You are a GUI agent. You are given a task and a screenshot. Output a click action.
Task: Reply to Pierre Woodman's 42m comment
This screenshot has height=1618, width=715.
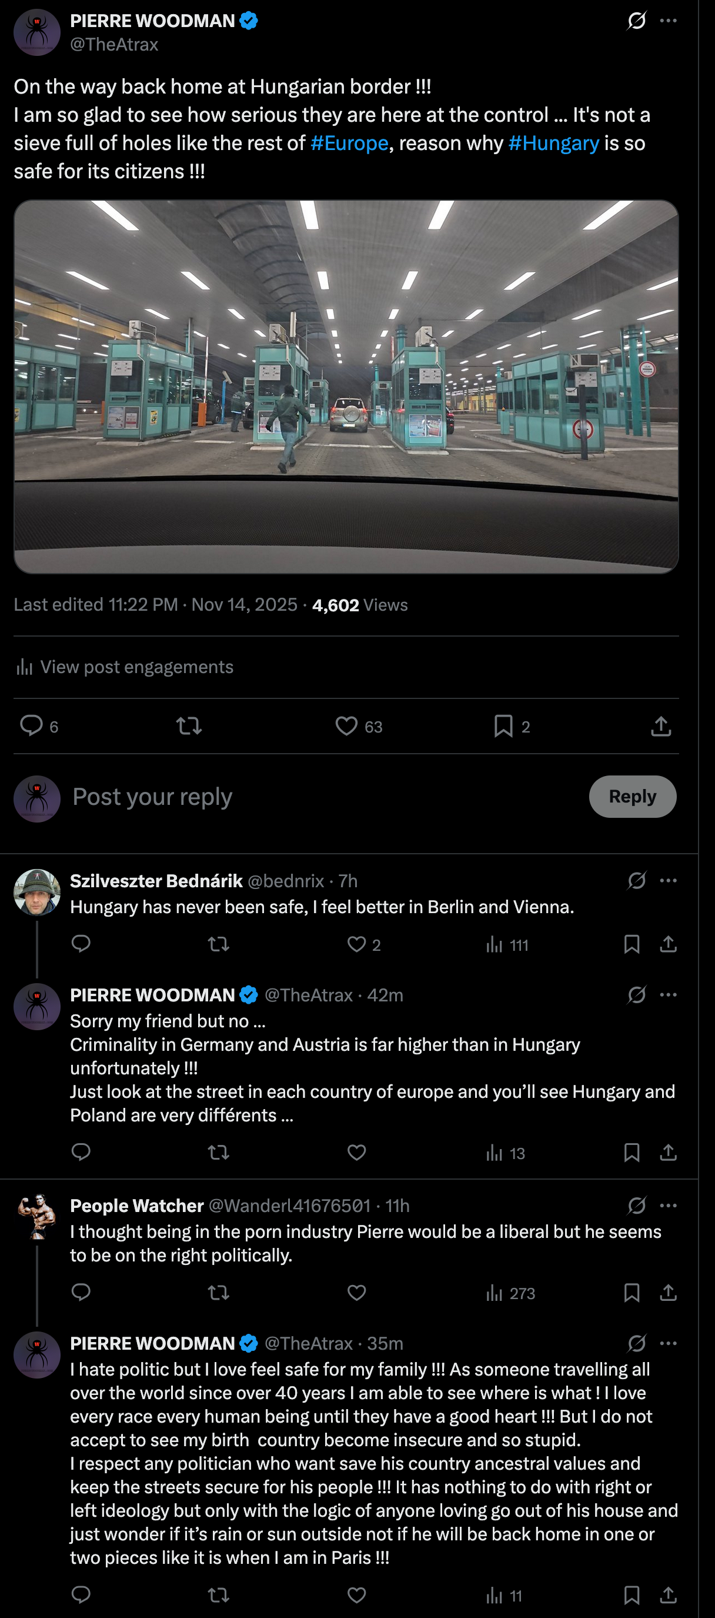pos(81,1152)
